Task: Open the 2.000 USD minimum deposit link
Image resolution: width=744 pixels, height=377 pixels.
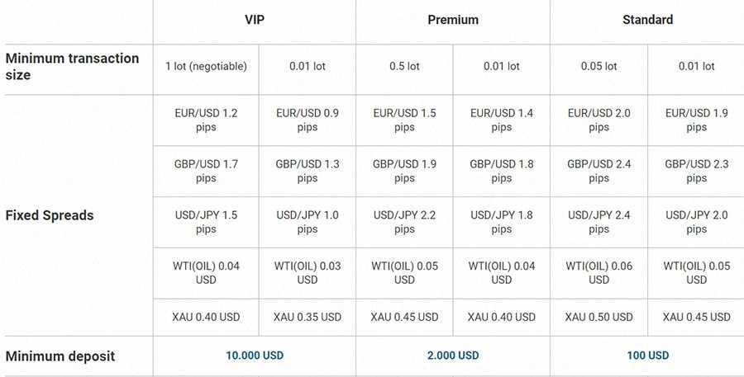Action: click(x=453, y=356)
